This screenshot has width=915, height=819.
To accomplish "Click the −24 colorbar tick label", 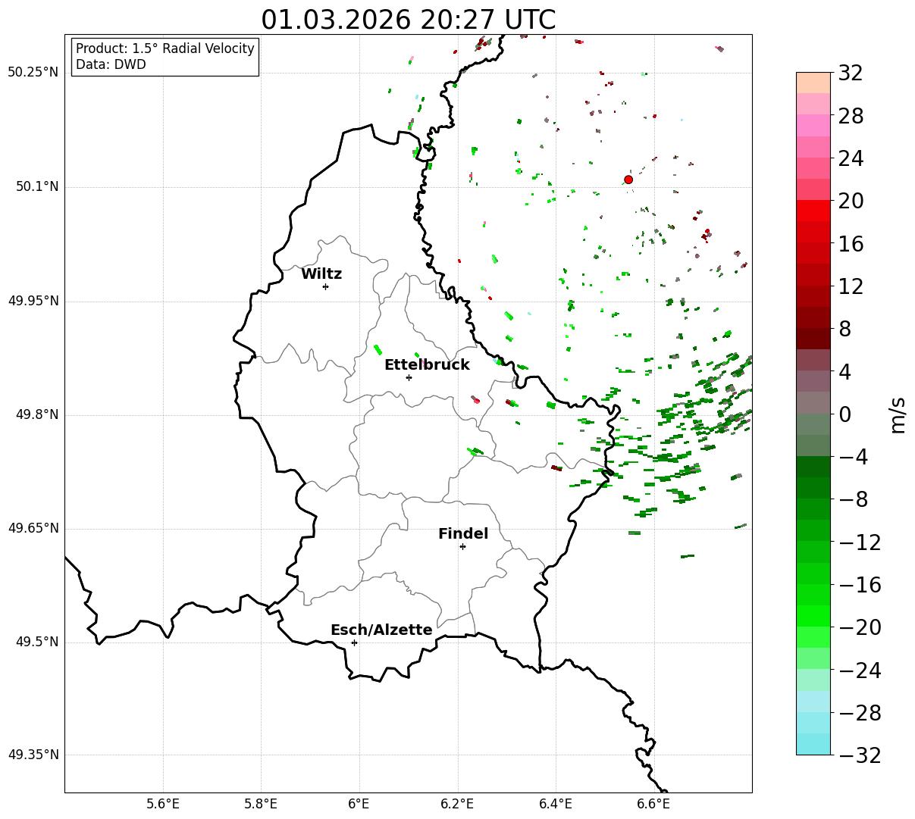I will click(x=859, y=671).
